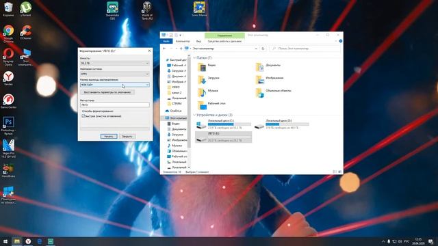Screen dimensions: 438x246
Task: Click the format progress bar
Action: (x=115, y=129)
